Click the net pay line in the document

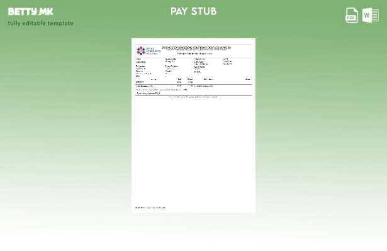point(162,90)
